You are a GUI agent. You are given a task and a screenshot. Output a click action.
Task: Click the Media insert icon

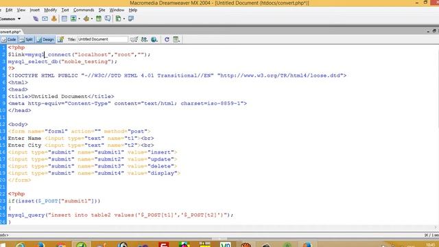coord(86,19)
